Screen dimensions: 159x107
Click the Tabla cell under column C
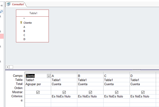coord(117,80)
